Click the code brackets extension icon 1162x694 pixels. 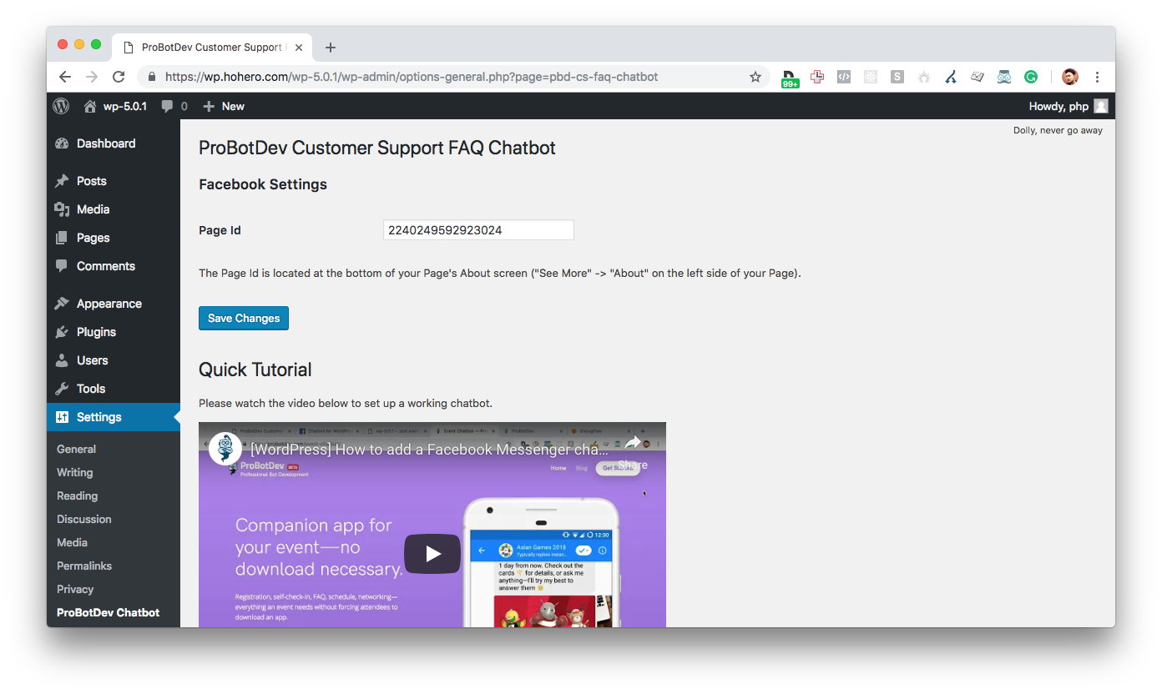(844, 77)
